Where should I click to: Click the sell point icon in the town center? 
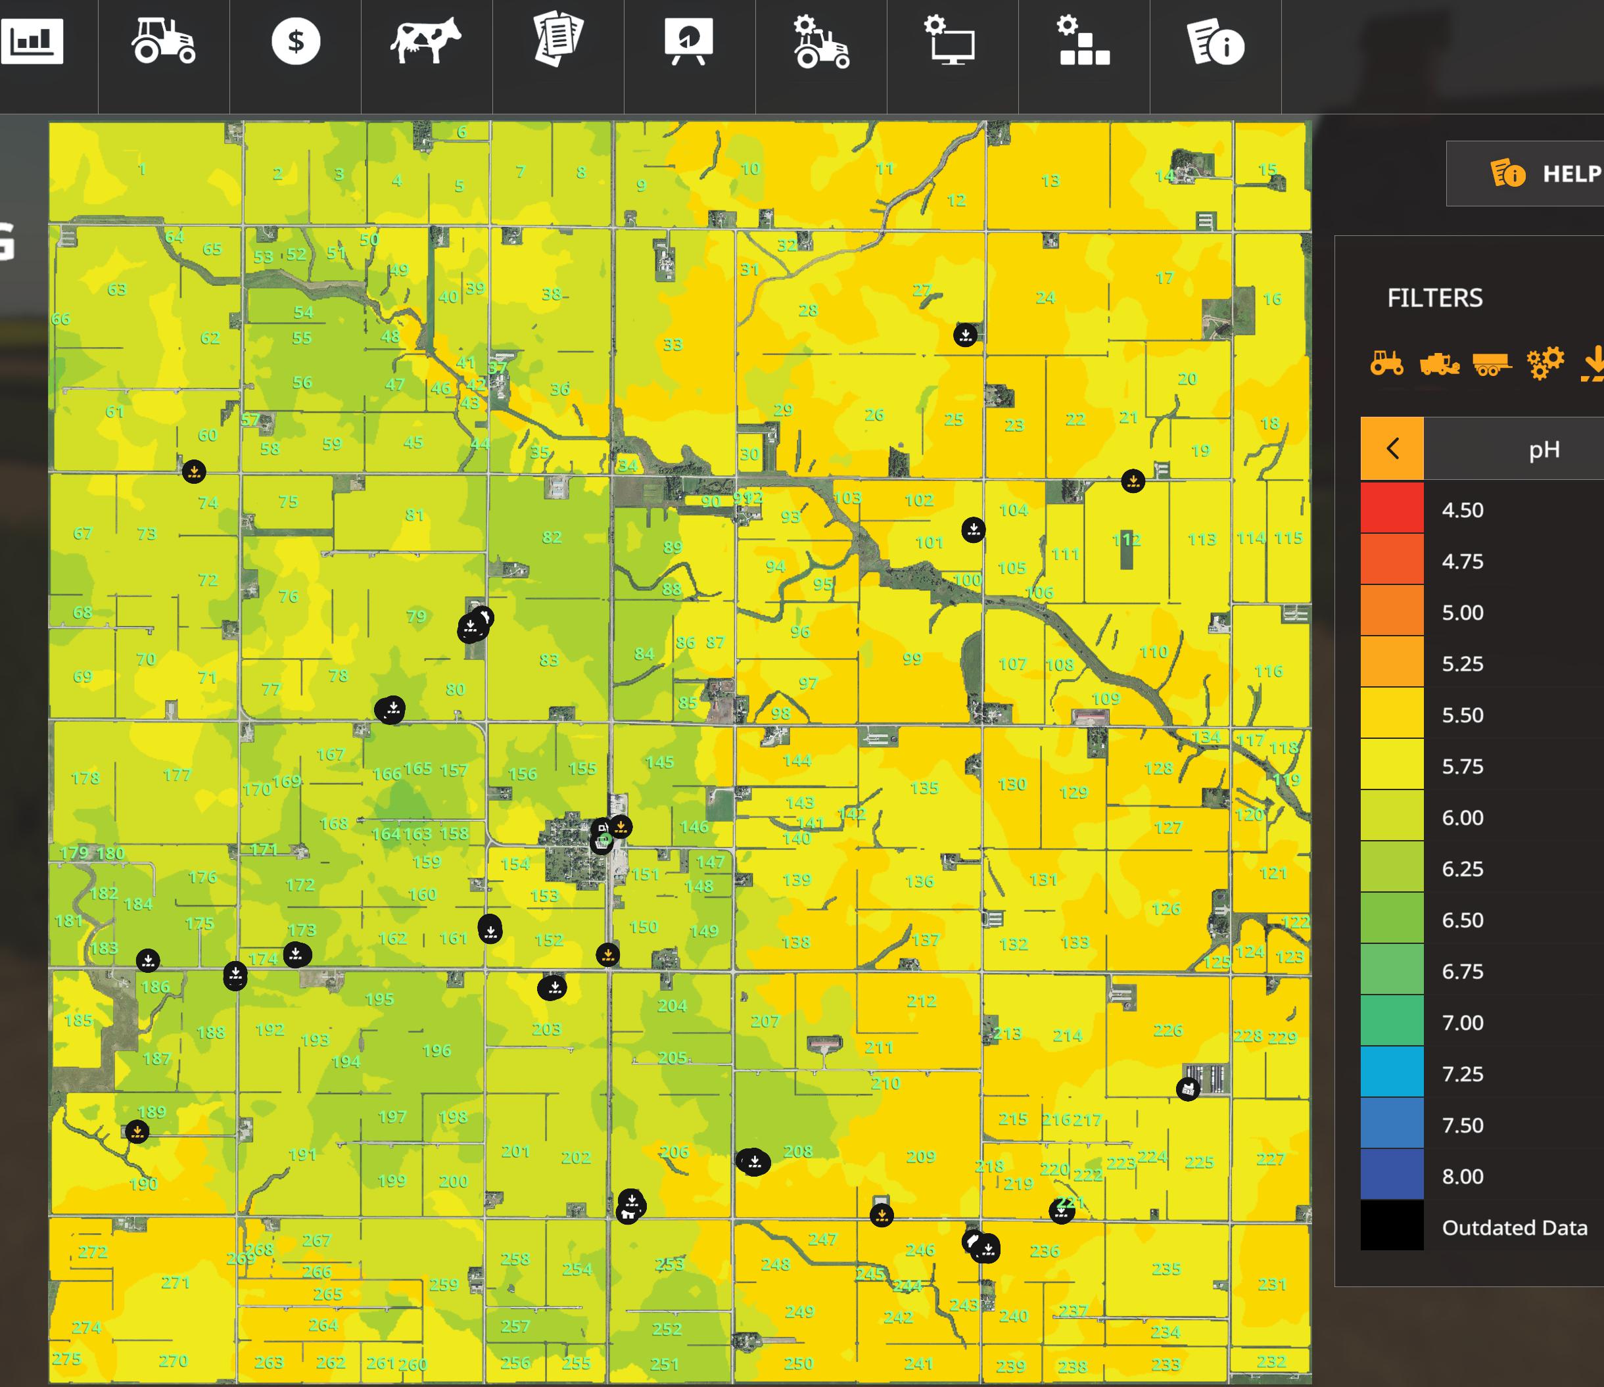pos(620,827)
